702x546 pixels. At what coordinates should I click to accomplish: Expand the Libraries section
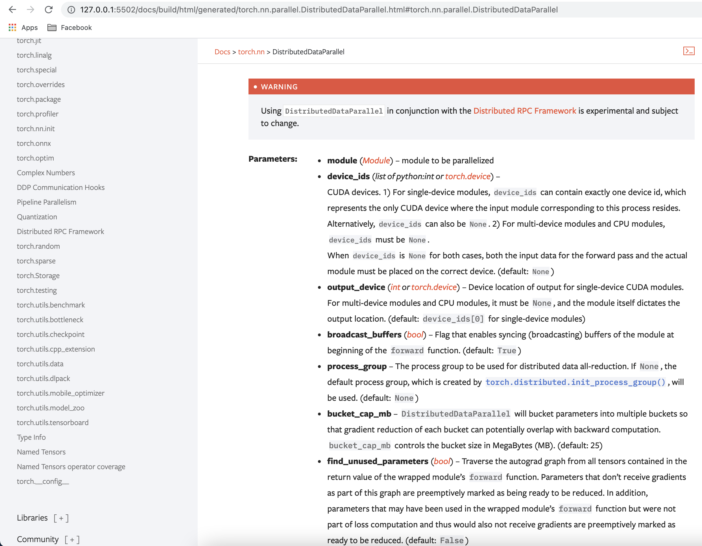pos(61,518)
